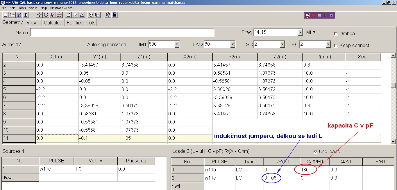
Task: Click the four-arrow Move antenna icon
Action: (40, 15)
